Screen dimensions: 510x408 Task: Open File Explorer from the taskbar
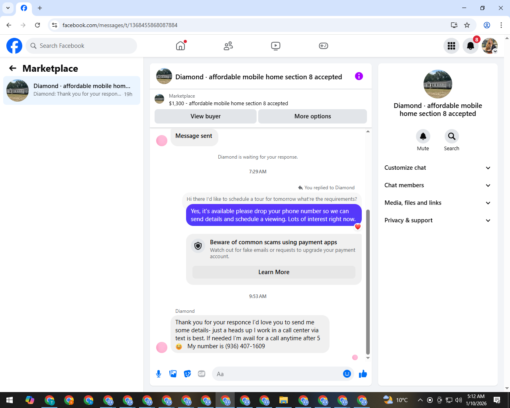click(x=283, y=400)
